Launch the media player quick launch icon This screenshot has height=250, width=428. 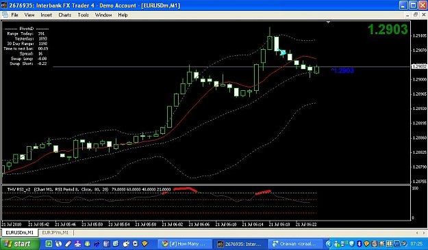click(135, 243)
